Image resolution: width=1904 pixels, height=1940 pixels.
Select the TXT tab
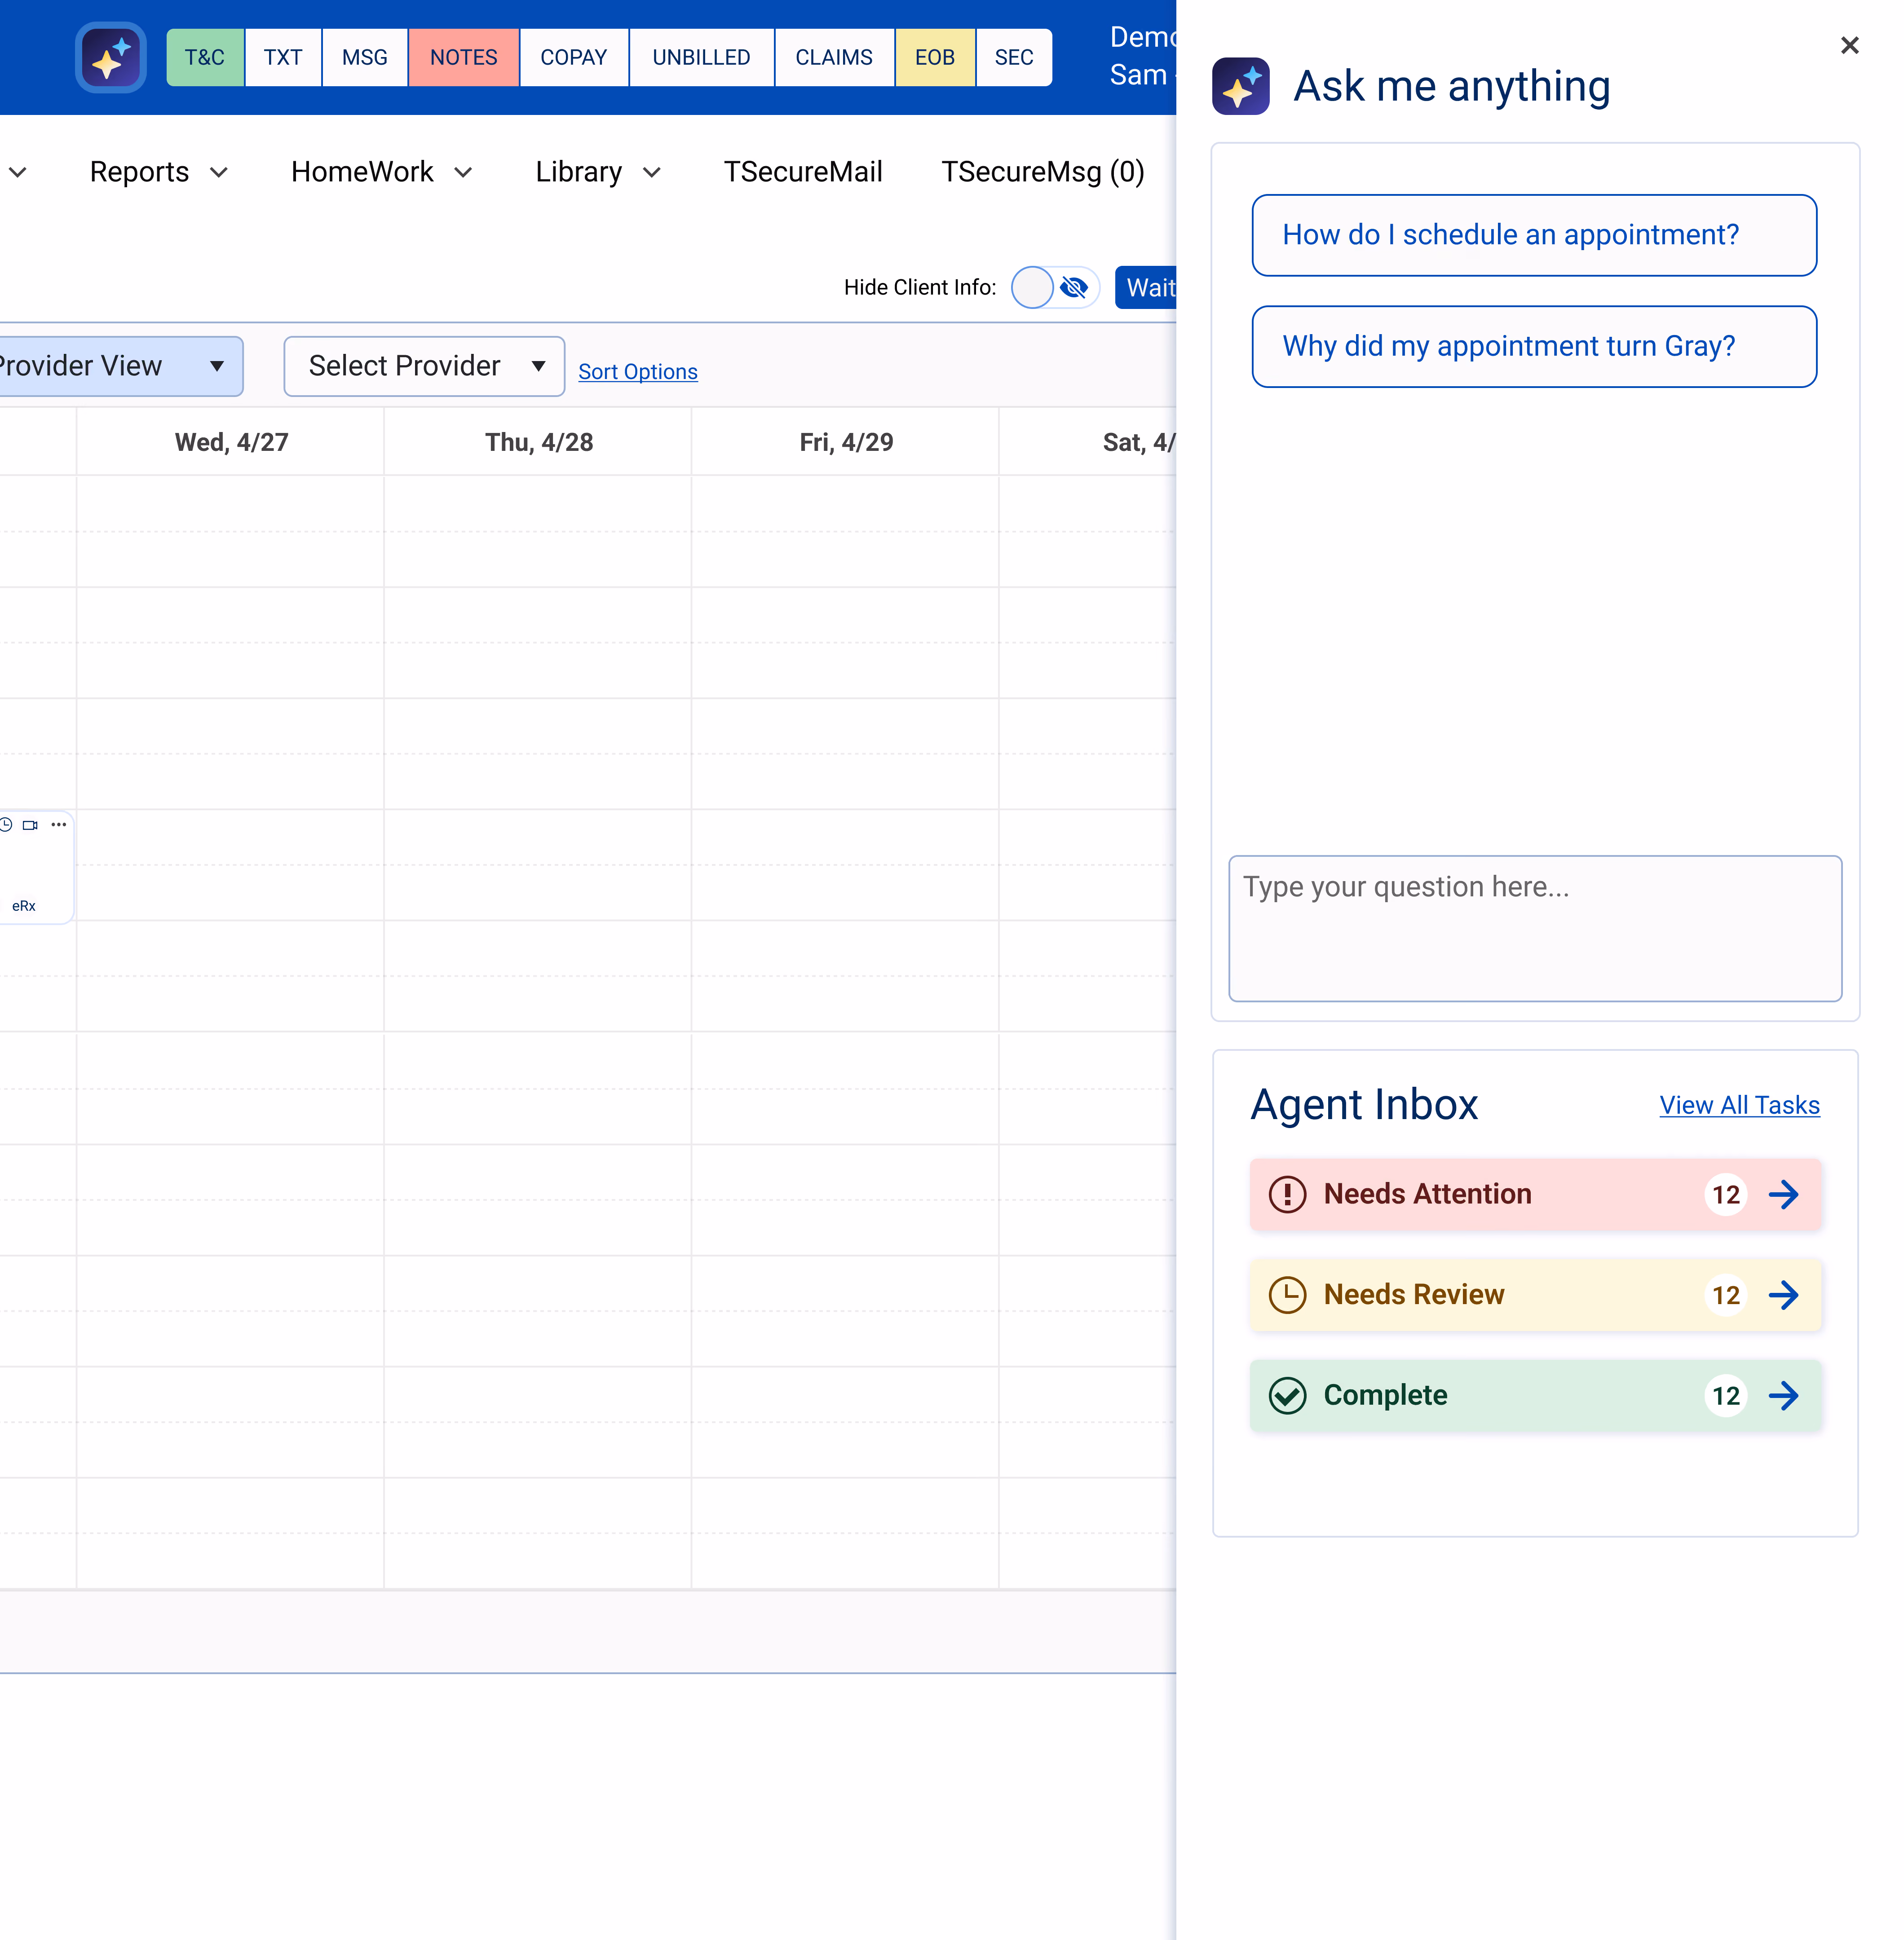coord(283,58)
